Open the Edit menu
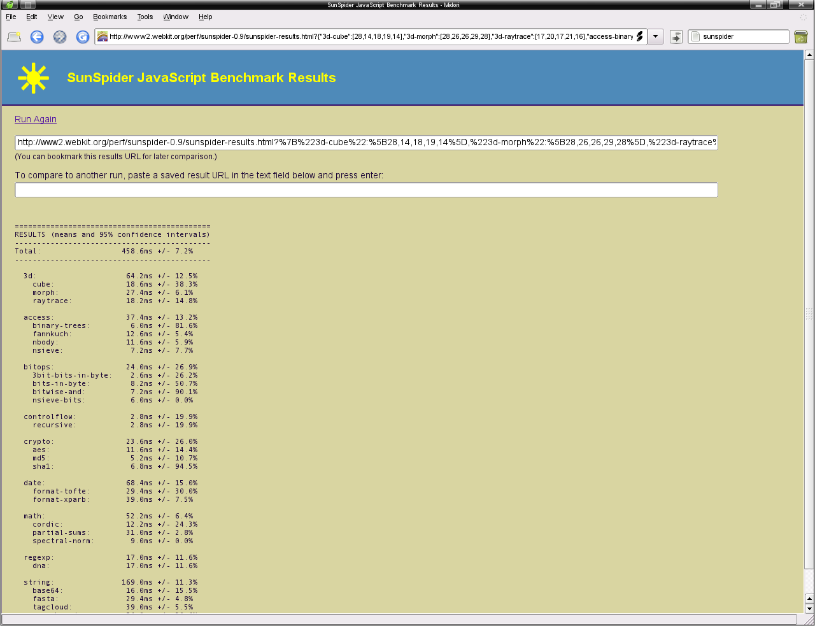This screenshot has width=815, height=626. click(32, 17)
